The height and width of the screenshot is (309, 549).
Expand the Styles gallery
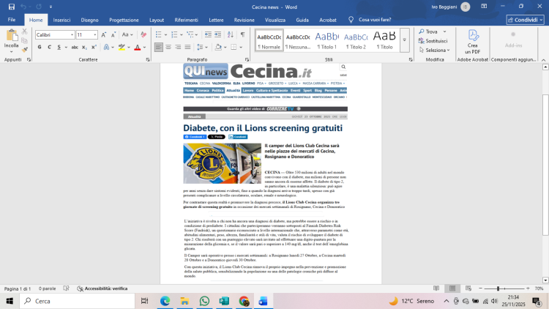[404, 40]
